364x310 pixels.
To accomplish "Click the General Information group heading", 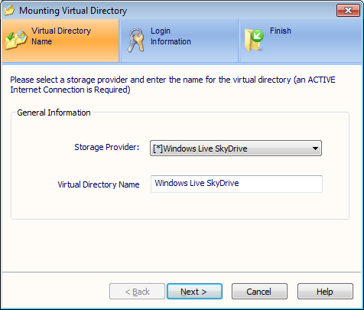I will (54, 113).
